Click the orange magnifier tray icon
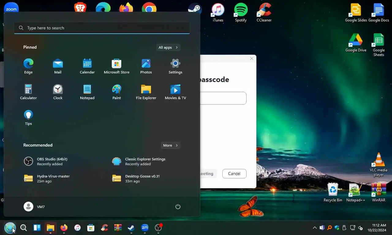392x235 pixels. pos(330,228)
